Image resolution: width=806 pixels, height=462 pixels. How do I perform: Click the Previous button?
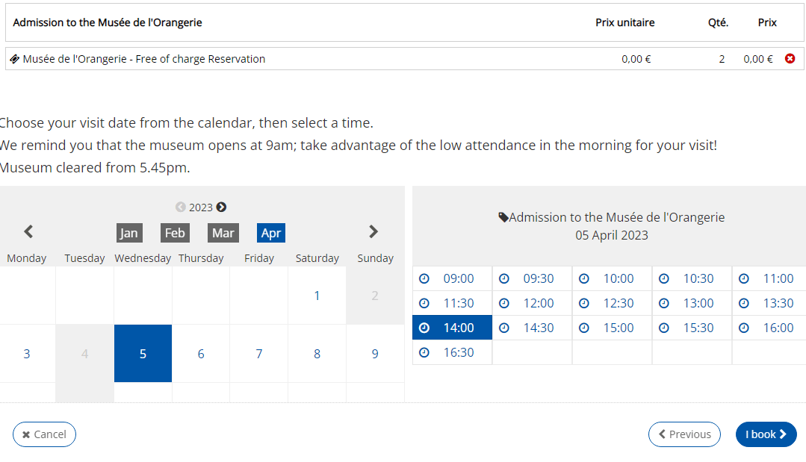[x=684, y=434]
